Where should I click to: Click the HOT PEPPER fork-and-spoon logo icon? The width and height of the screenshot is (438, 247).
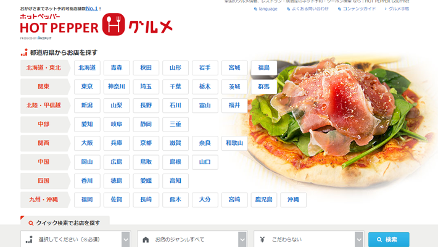pyautogui.click(x=114, y=24)
